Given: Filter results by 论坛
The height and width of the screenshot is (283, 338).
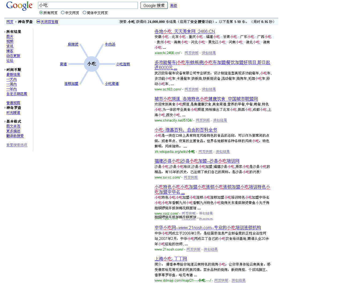Looking at the screenshot, I should [x=10, y=61].
